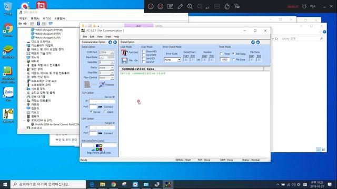Click the Windows taskbar search box
Screen dimensions: 337x189
pos(48,184)
